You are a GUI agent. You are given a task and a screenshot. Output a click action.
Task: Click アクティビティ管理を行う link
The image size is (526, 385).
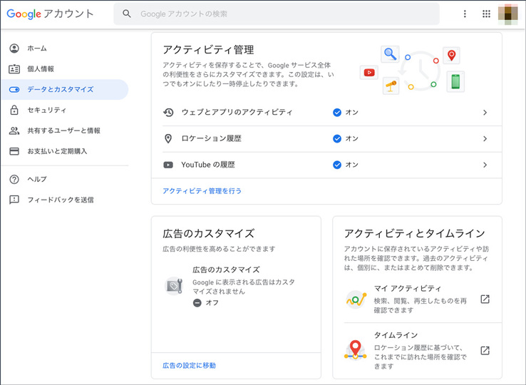pyautogui.click(x=202, y=191)
